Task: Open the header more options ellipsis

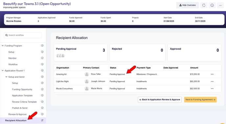Action: pos(220,5)
